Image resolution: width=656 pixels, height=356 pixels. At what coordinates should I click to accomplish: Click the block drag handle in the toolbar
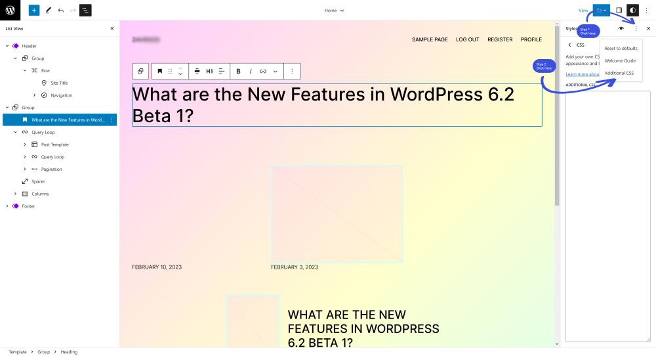click(170, 71)
